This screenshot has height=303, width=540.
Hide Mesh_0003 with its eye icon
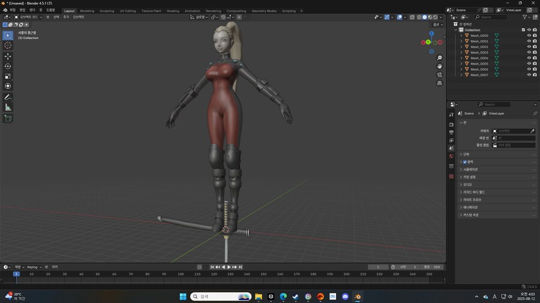529,52
